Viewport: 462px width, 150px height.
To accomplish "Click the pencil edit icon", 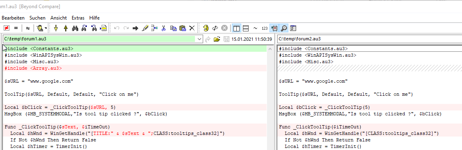I will (x=145, y=28).
